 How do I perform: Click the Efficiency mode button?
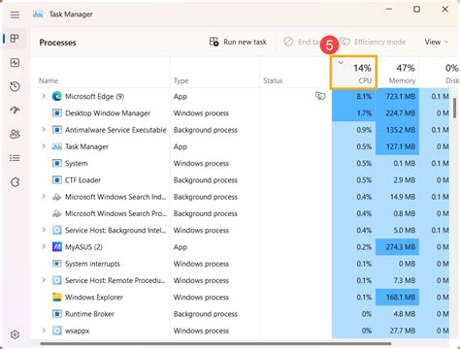click(x=373, y=42)
